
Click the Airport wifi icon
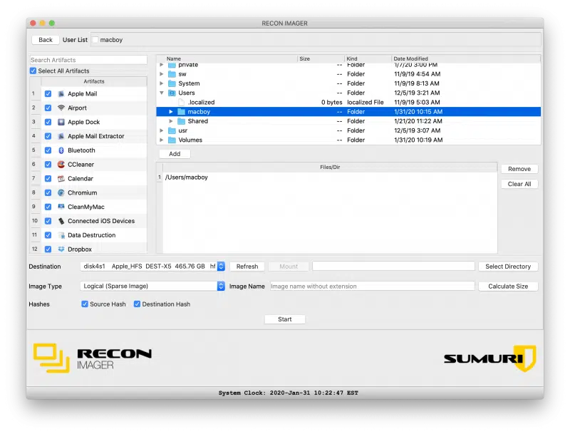click(x=61, y=108)
